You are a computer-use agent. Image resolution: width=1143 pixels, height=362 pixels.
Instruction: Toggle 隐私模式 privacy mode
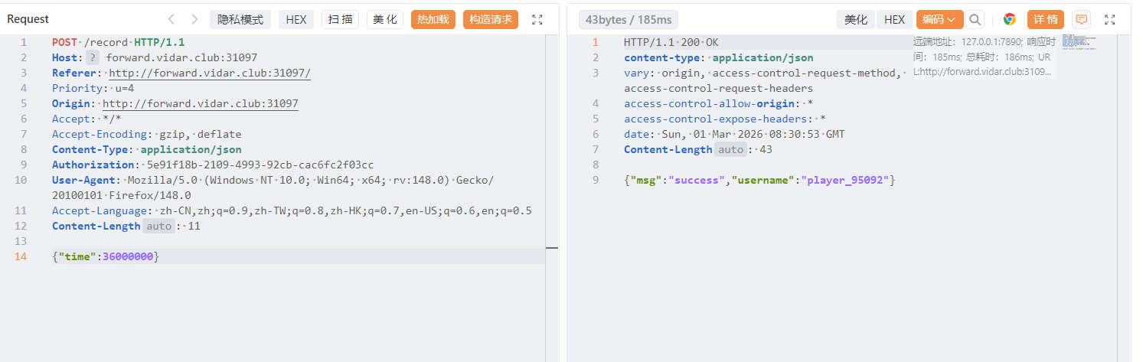[x=240, y=20]
